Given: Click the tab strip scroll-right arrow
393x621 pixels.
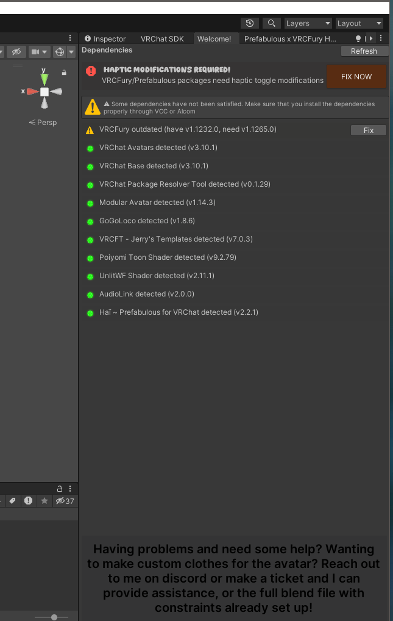Looking at the screenshot, I should point(371,38).
